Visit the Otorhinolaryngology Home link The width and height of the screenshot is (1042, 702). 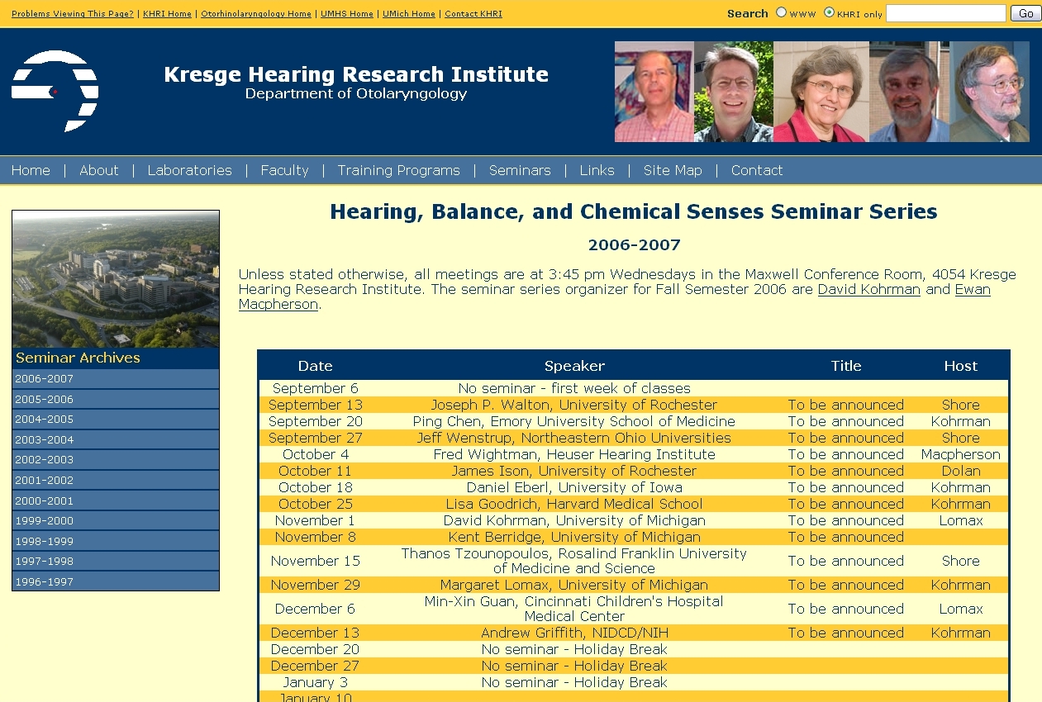pyautogui.click(x=256, y=14)
